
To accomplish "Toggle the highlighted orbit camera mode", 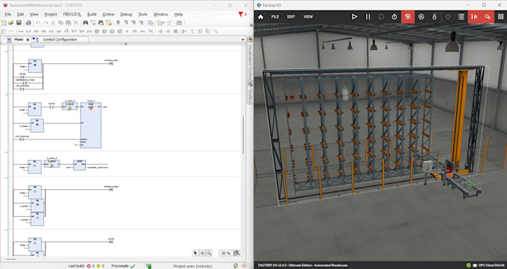I will point(408,16).
